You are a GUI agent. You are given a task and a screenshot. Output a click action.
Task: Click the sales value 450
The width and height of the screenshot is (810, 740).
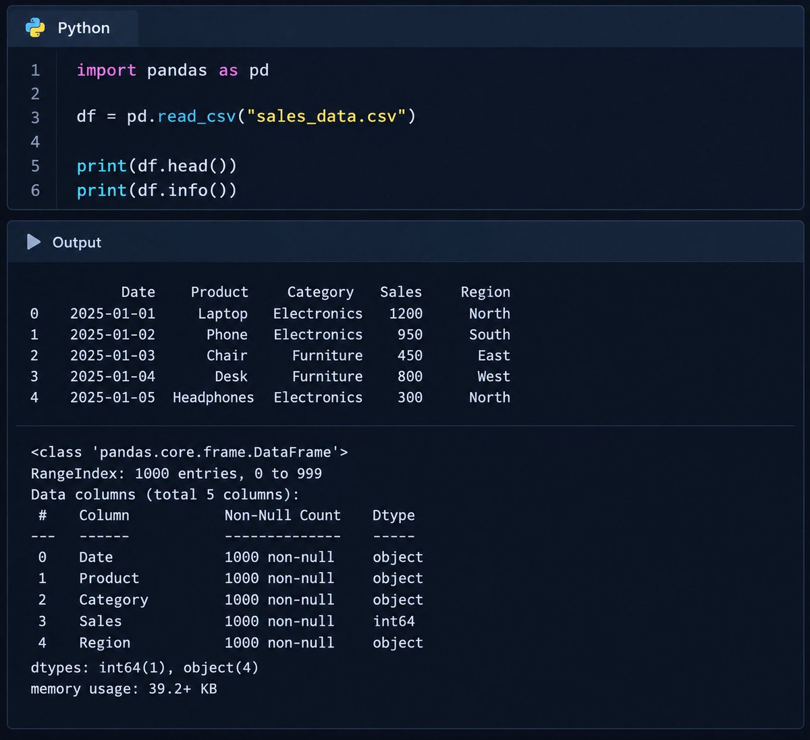410,355
